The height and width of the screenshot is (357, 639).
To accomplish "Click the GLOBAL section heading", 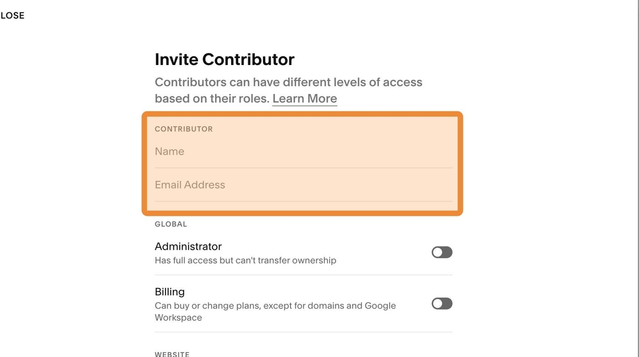I will [171, 224].
